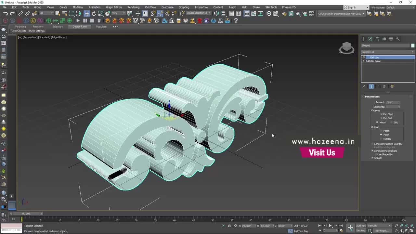Open the reference coordinate 'View' dropdown
Image resolution: width=416 pixels, height=234 pixels.
tap(119, 13)
